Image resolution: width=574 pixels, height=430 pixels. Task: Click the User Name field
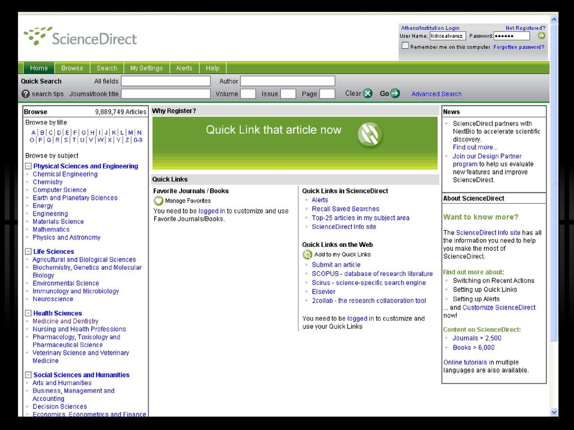coord(447,36)
